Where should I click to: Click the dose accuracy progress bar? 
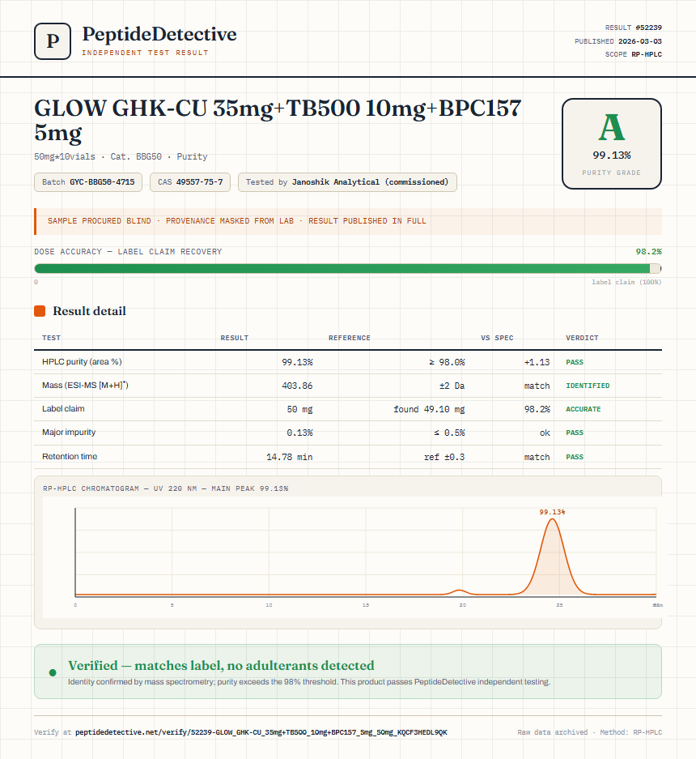tap(348, 269)
